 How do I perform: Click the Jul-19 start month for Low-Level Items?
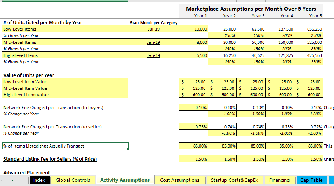[x=154, y=29]
